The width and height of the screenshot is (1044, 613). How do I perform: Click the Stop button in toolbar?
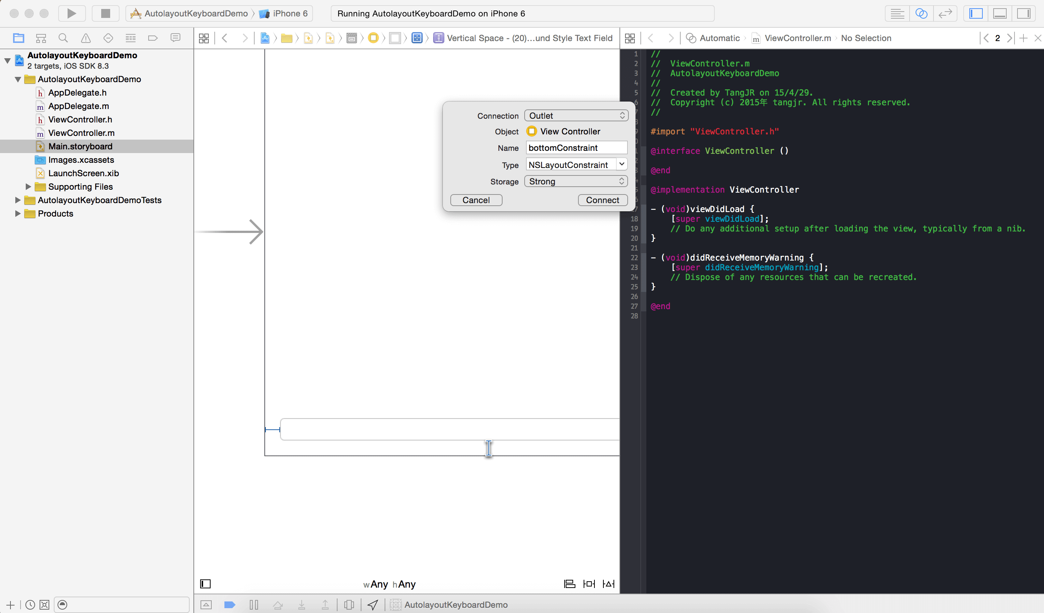click(105, 14)
